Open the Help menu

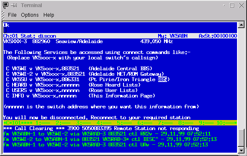[x=49, y=15]
